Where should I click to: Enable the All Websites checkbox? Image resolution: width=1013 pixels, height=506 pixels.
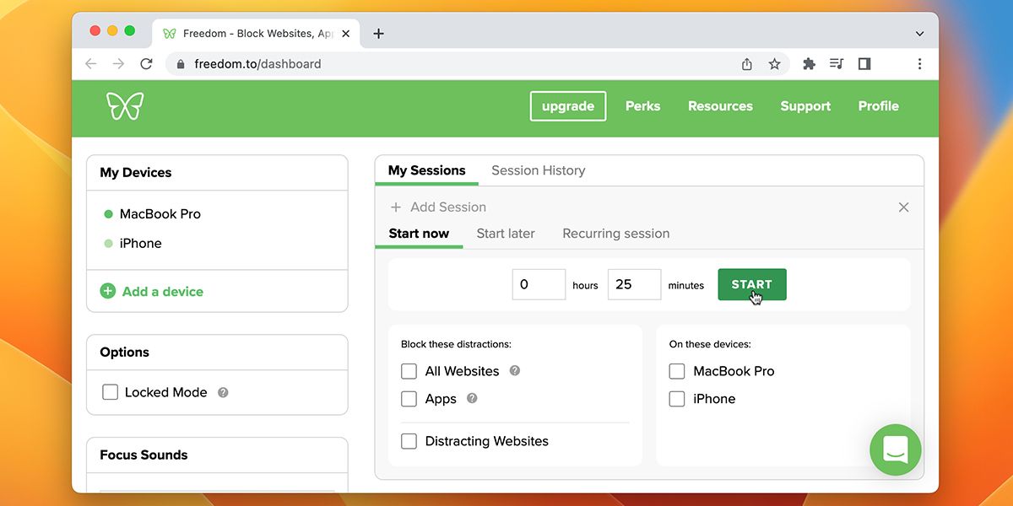pos(409,371)
